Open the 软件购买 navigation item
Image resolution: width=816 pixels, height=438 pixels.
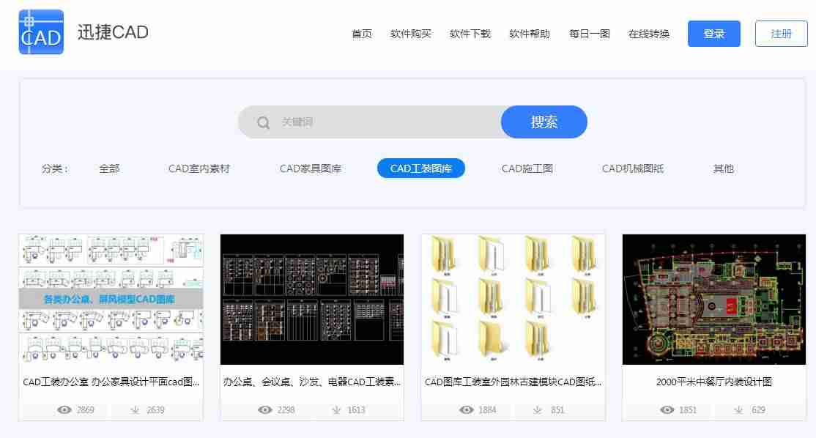point(411,34)
